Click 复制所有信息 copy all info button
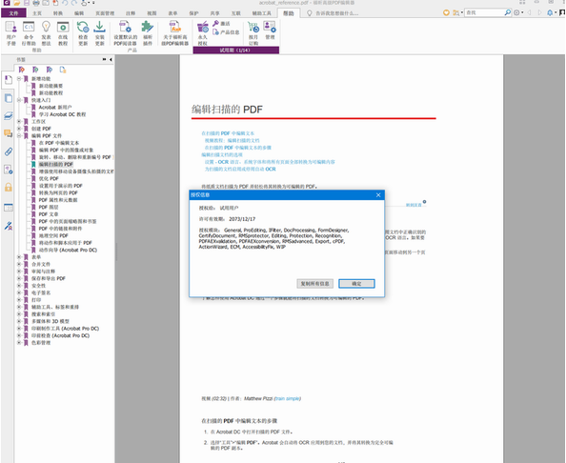The height and width of the screenshot is (463, 566). (x=314, y=284)
